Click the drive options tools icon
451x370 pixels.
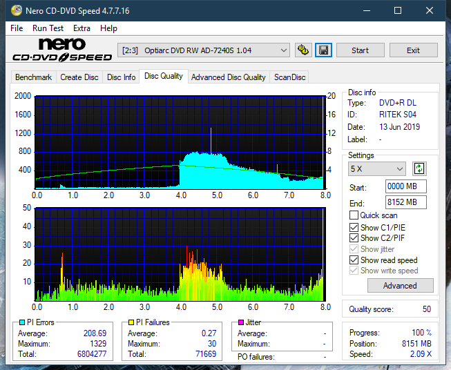coord(303,50)
